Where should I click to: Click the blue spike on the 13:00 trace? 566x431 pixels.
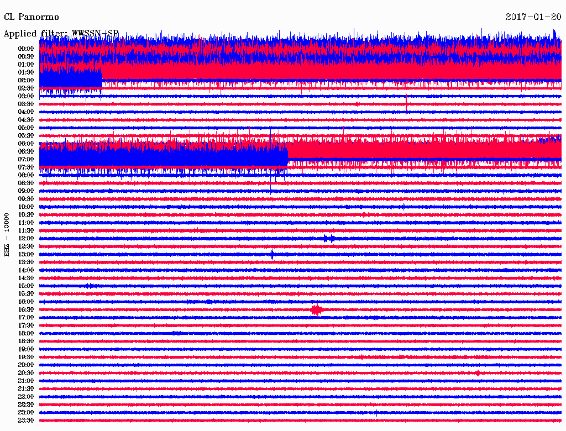[272, 255]
